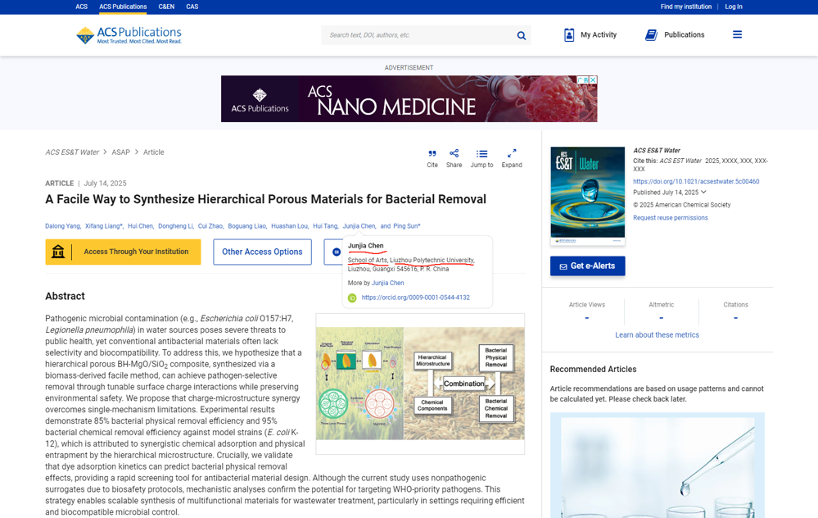Click the search text input field
Viewport: 818px width, 518px height.
[x=418, y=35]
